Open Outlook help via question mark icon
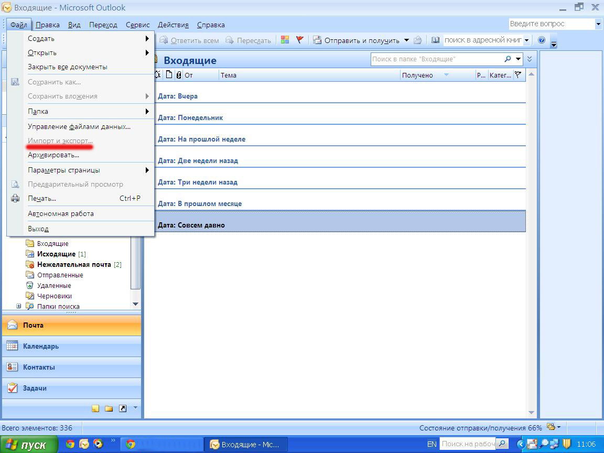Image resolution: width=604 pixels, height=453 pixels. pos(542,40)
